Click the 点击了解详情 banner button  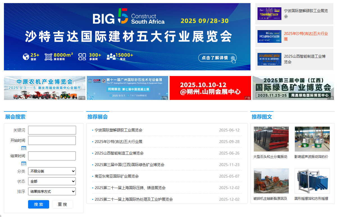tap(217, 58)
